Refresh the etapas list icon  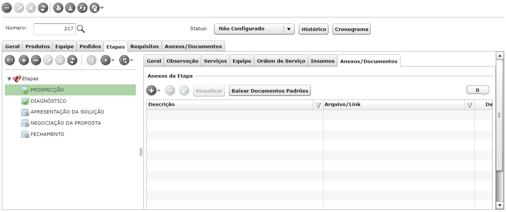pos(73,61)
